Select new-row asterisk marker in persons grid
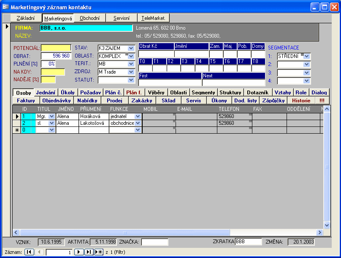Viewport: 341px width, 258px height. coord(17,130)
